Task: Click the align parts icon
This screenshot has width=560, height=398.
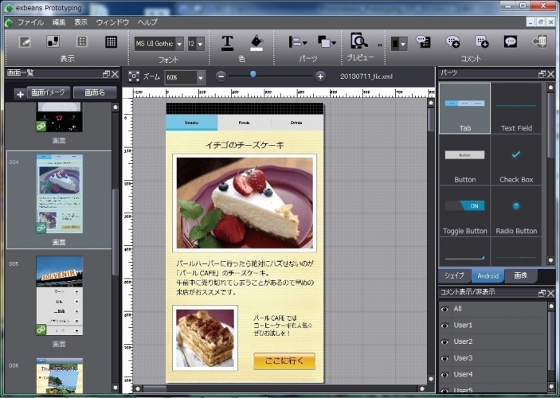Action: [295, 42]
